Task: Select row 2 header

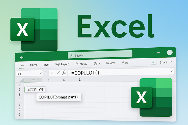Action: 20,90
